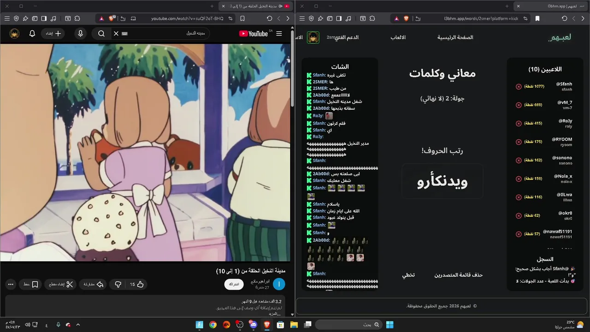Open the Brave Rewards triangle in l3bhm window
Viewport: 590px width, 332px height.
click(x=396, y=18)
